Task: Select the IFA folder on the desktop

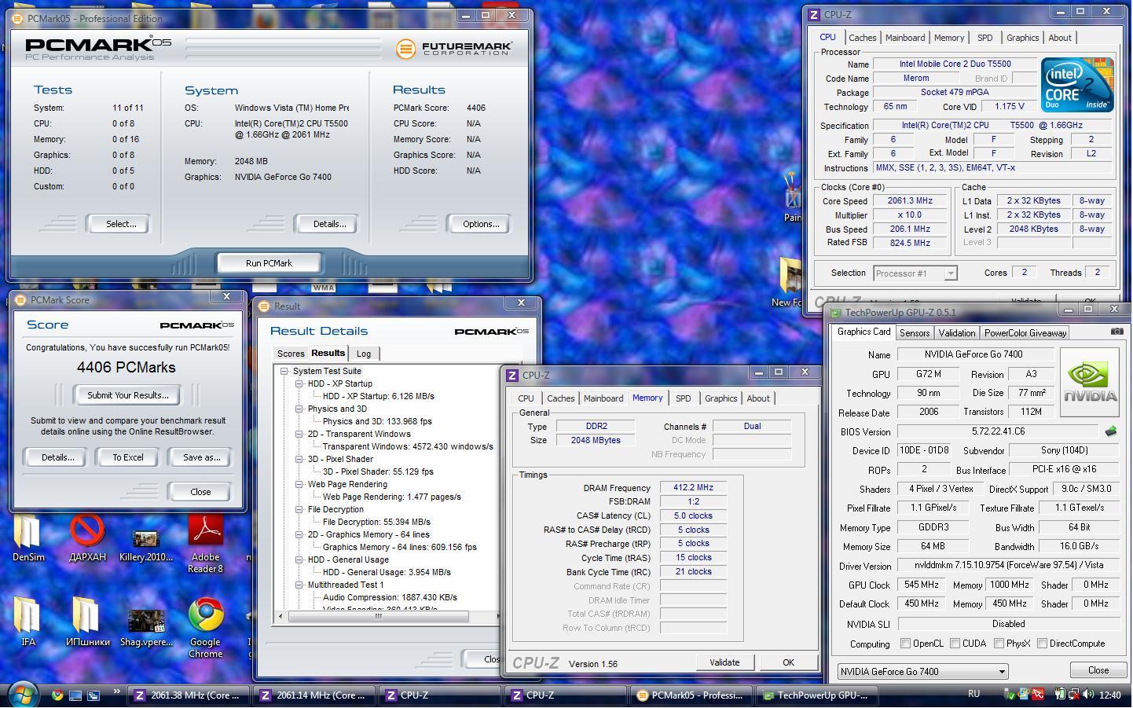Action: pos(28,621)
